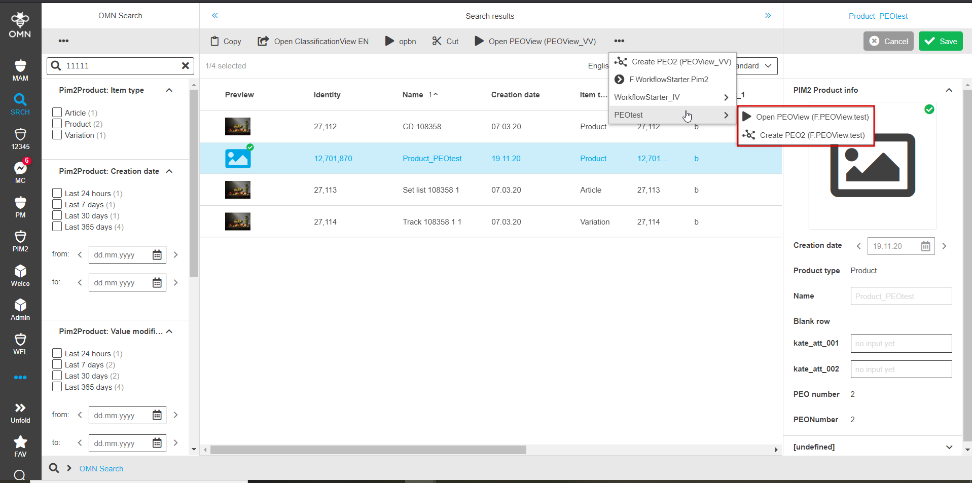Click the FAV star icon
Image resolution: width=972 pixels, height=483 pixels.
coord(20,446)
